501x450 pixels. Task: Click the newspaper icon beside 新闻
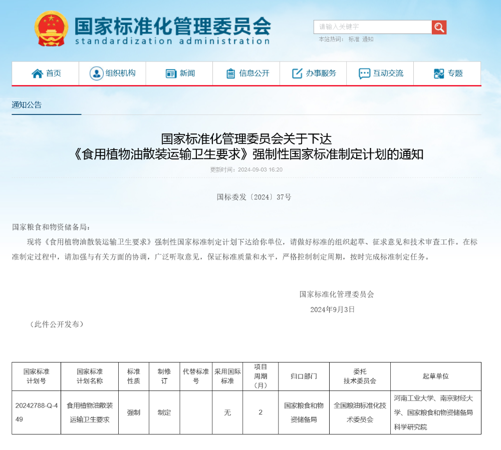pyautogui.click(x=171, y=73)
